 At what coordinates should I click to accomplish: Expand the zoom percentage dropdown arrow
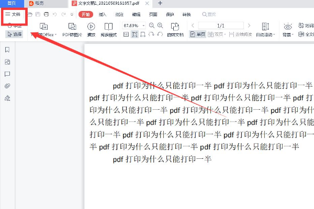(143, 26)
